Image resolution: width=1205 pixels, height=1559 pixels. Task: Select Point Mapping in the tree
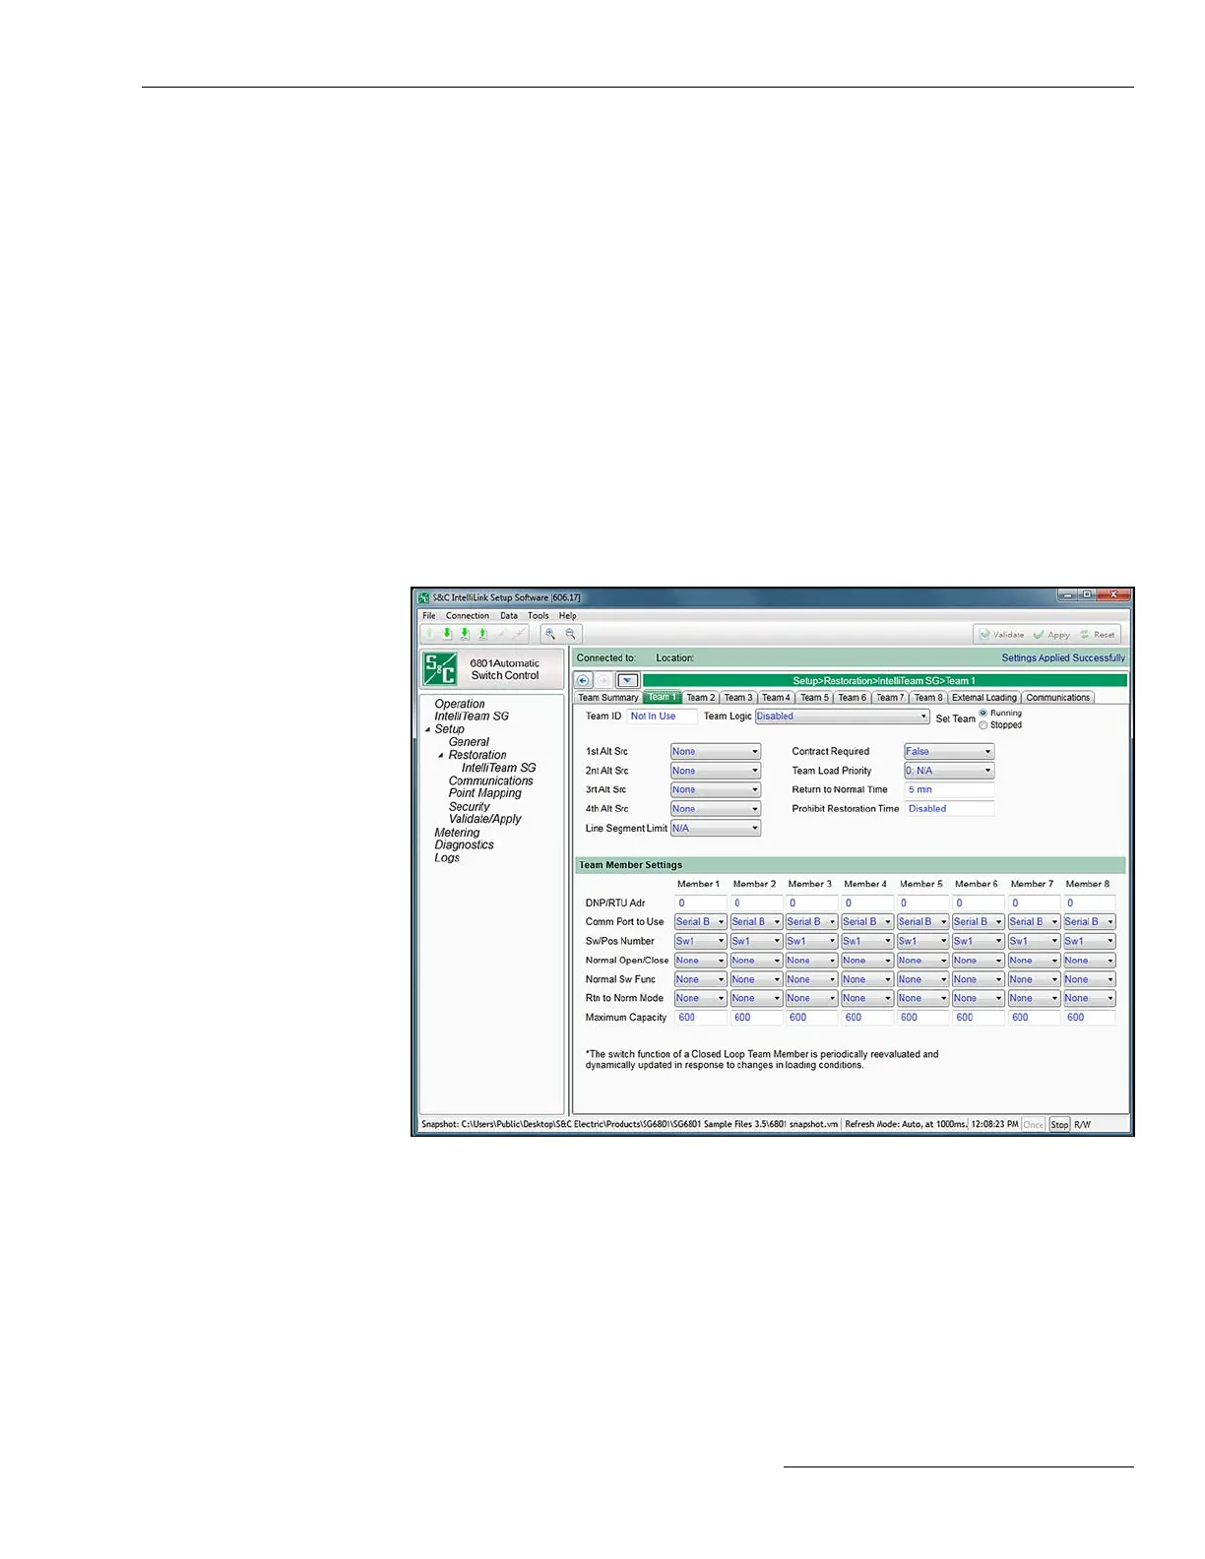pos(485,793)
